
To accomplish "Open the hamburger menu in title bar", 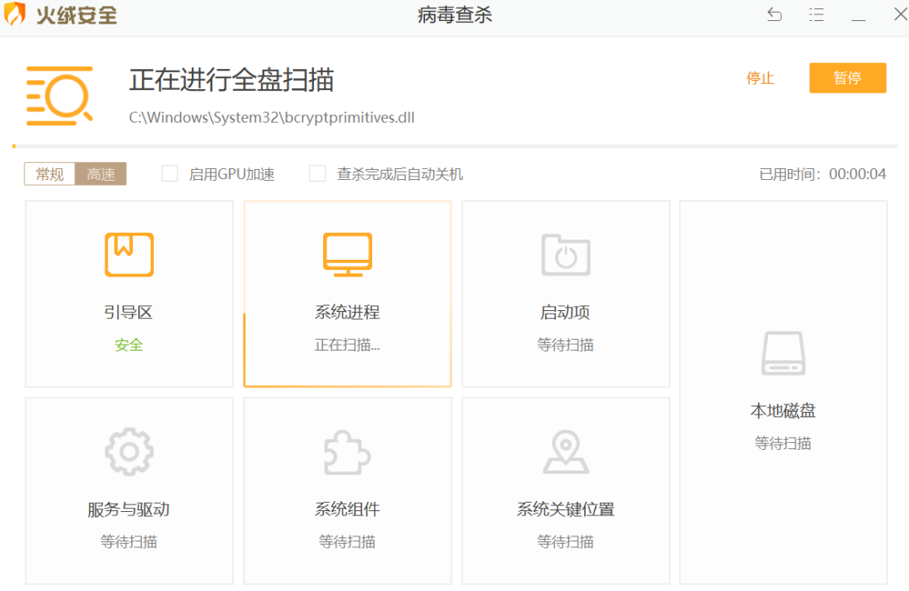I will click(816, 15).
